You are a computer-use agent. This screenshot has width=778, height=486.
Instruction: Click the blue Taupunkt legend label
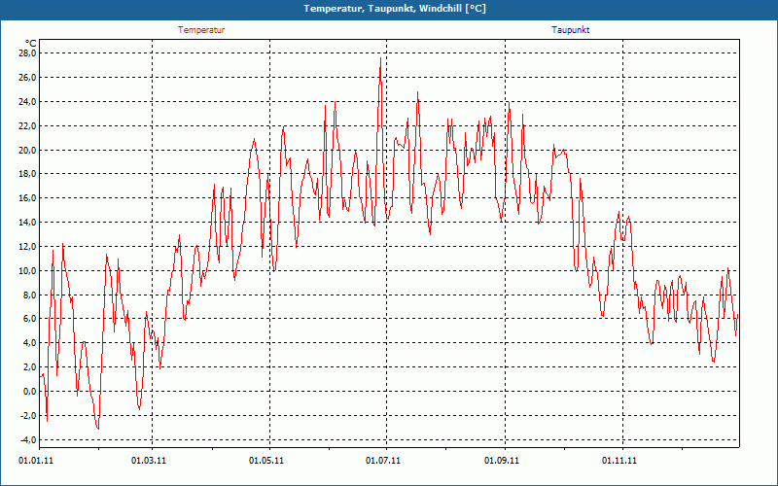pos(571,30)
